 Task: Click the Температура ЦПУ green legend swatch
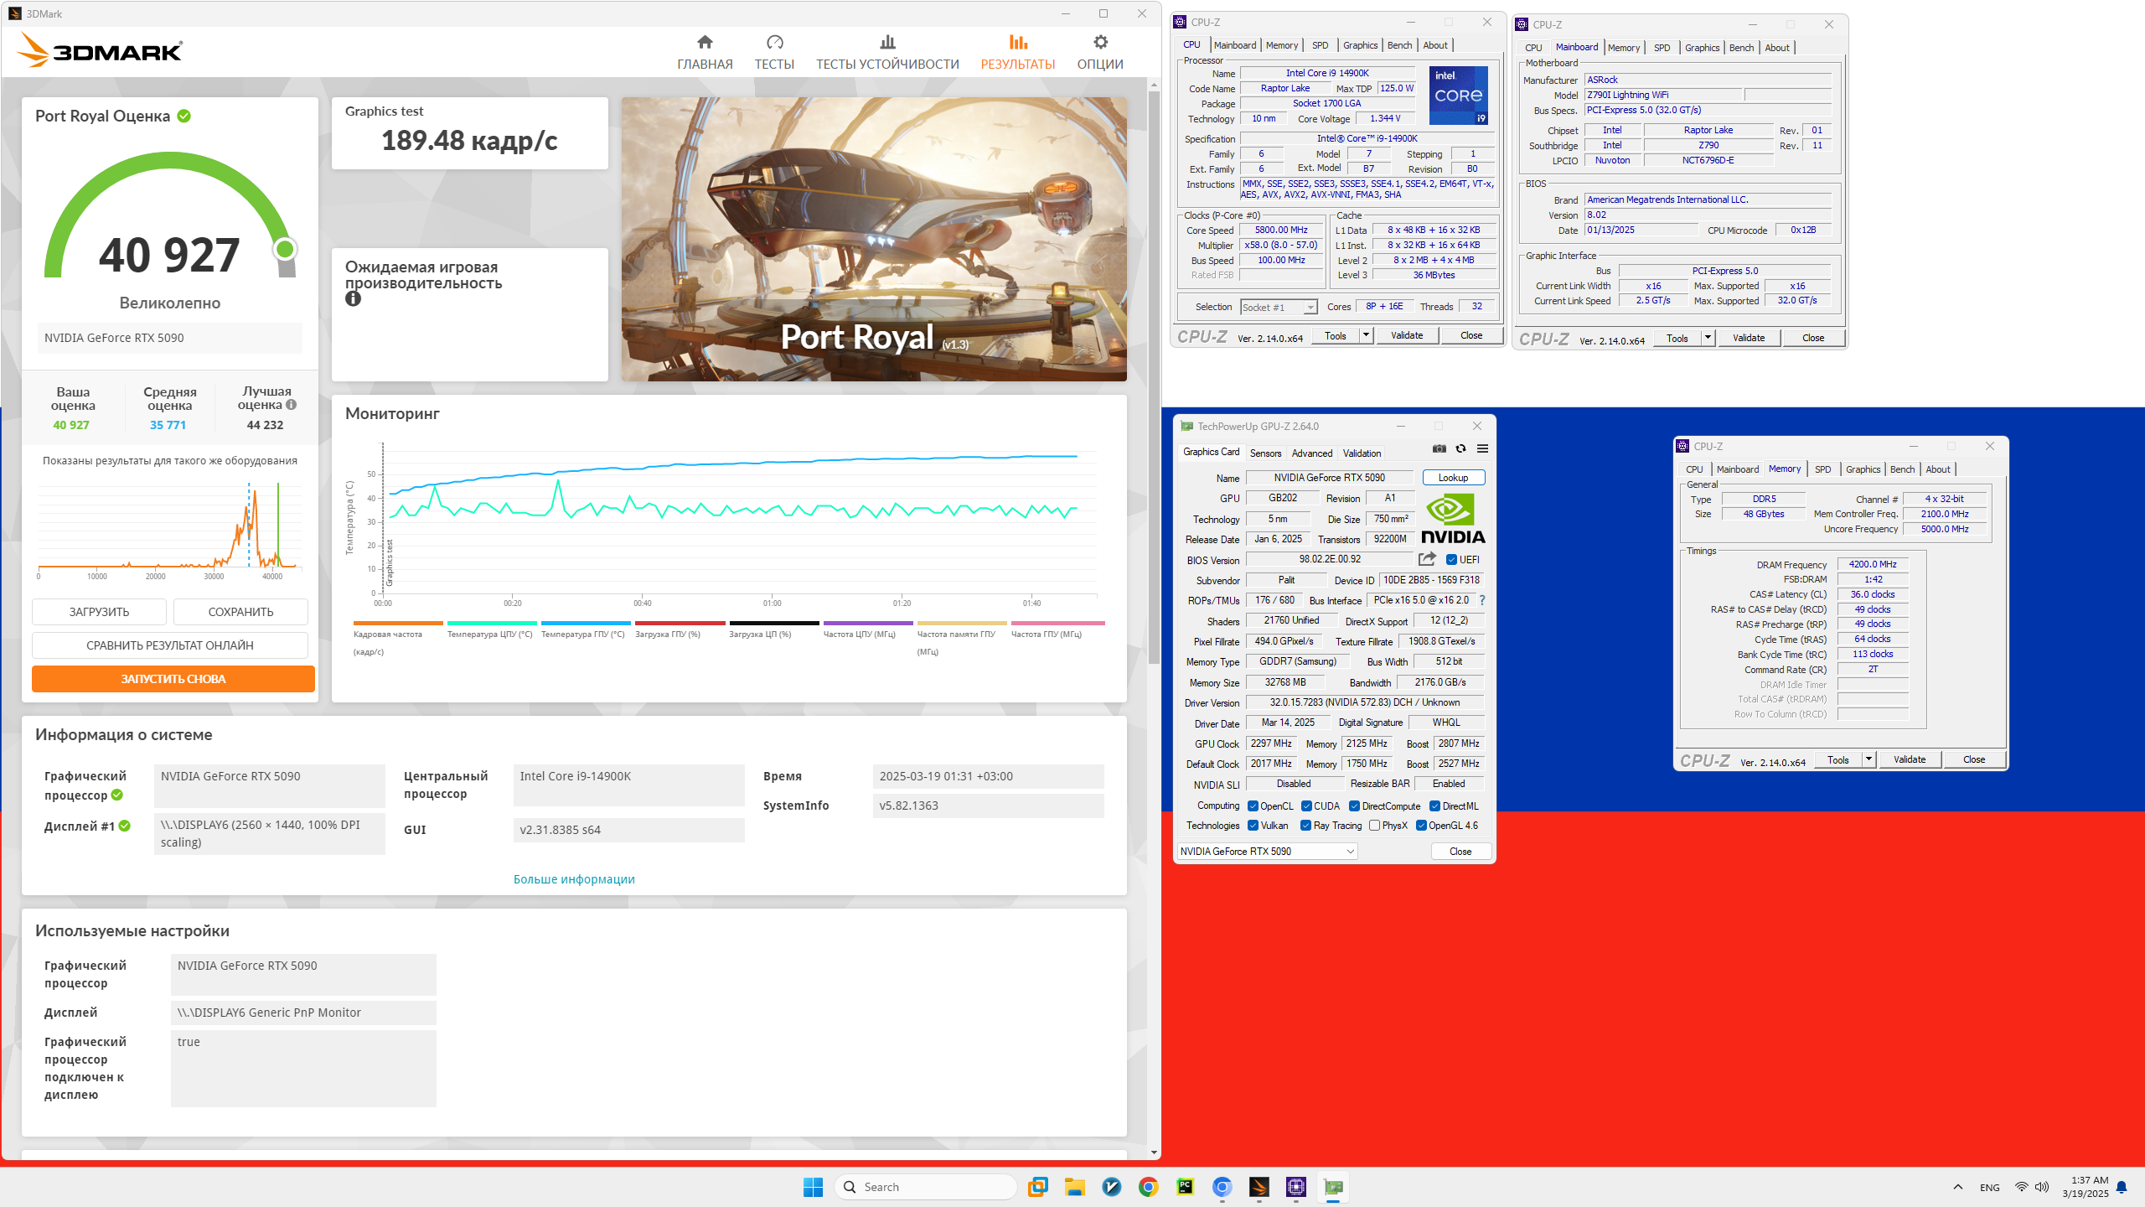tap(492, 623)
